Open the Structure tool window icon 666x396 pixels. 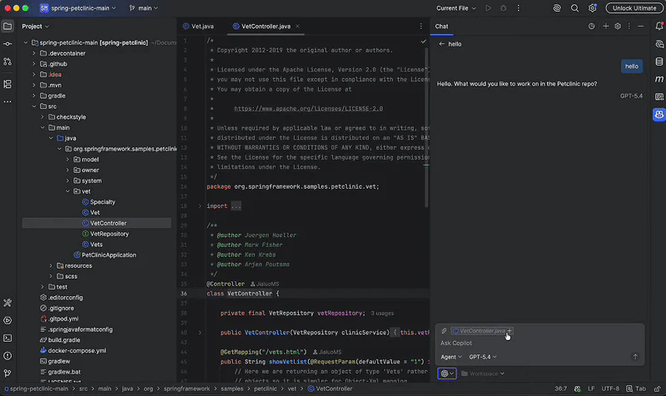pyautogui.click(x=7, y=84)
